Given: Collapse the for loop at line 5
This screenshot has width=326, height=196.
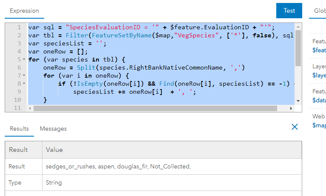Looking at the screenshot, I should point(24,60).
